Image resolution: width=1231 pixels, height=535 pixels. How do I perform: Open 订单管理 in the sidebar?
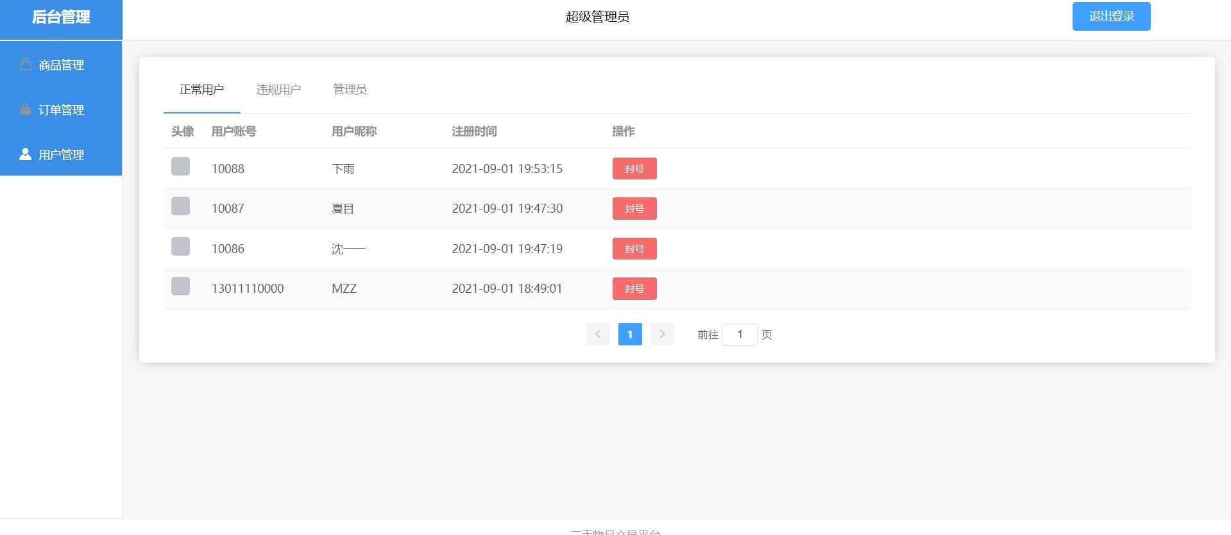click(61, 110)
